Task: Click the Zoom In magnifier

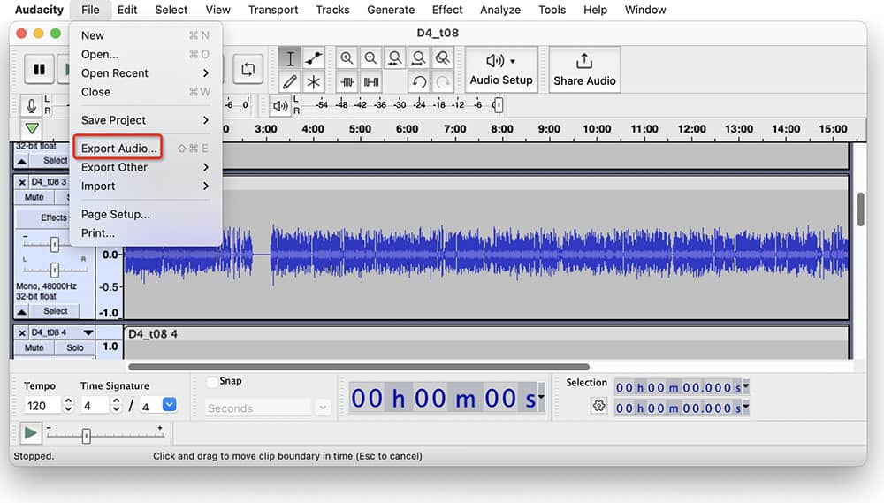Action: (347, 58)
